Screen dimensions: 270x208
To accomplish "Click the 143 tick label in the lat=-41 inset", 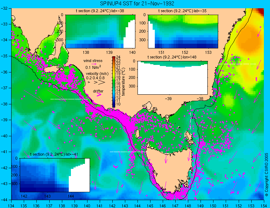I will click(48, 196).
